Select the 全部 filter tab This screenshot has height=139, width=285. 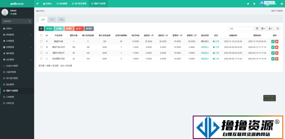point(43,20)
